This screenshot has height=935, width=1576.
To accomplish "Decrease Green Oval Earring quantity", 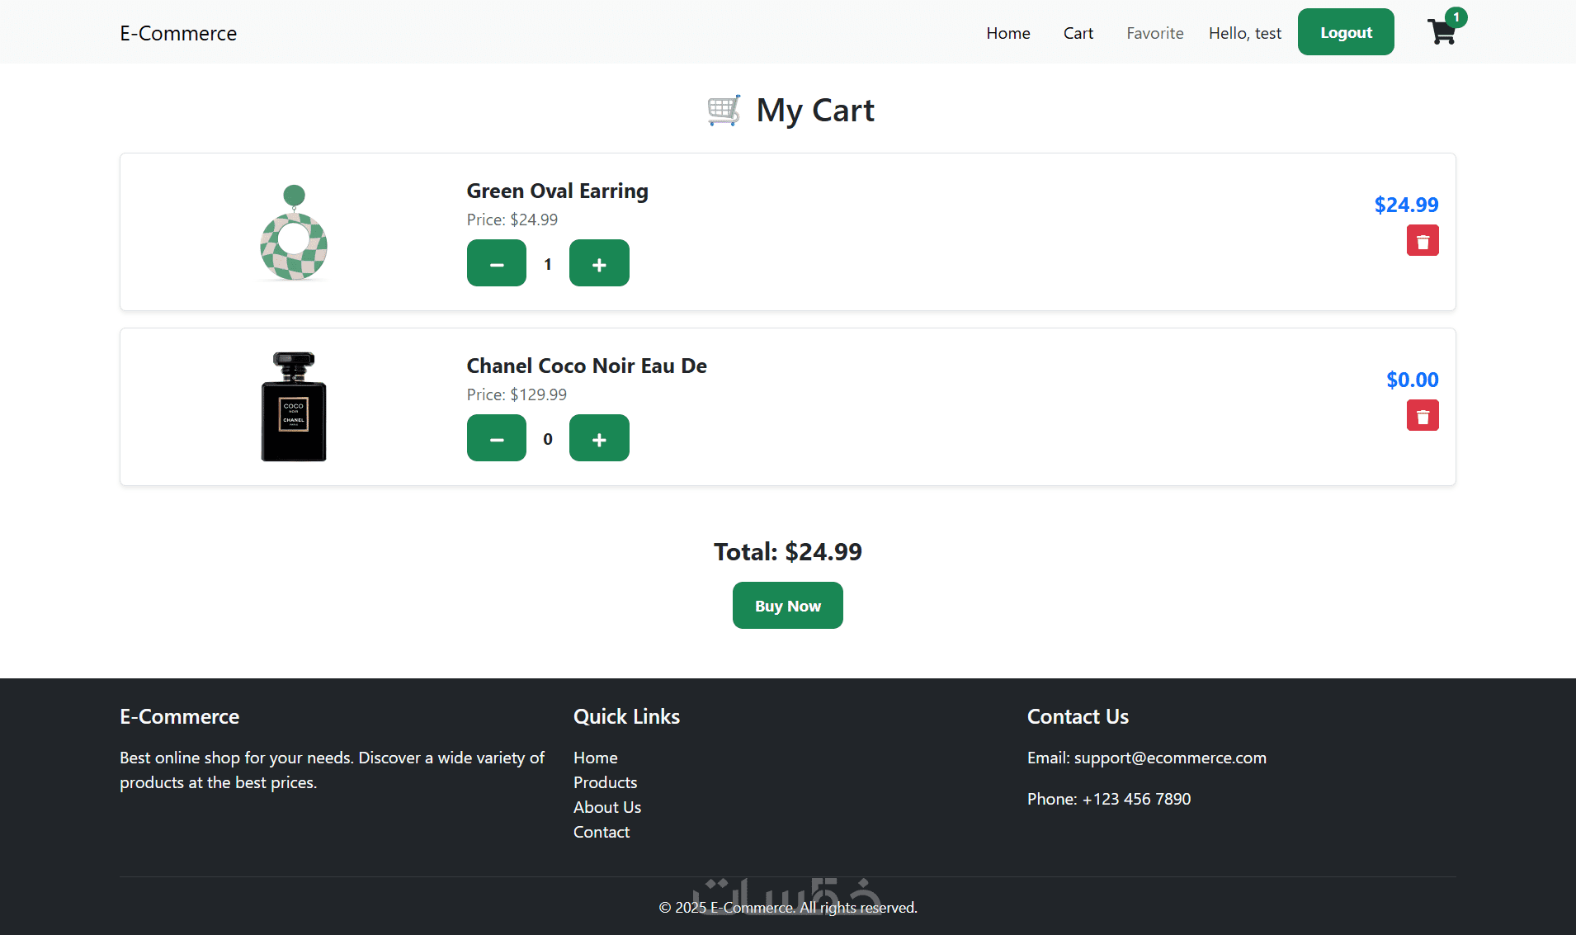I will [497, 263].
